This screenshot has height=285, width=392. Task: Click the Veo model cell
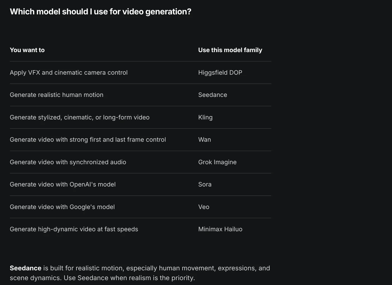click(x=204, y=207)
